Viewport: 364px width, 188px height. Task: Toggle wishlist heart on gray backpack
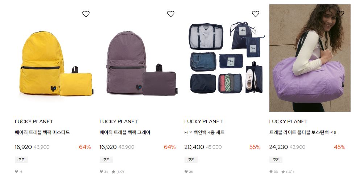(x=171, y=14)
